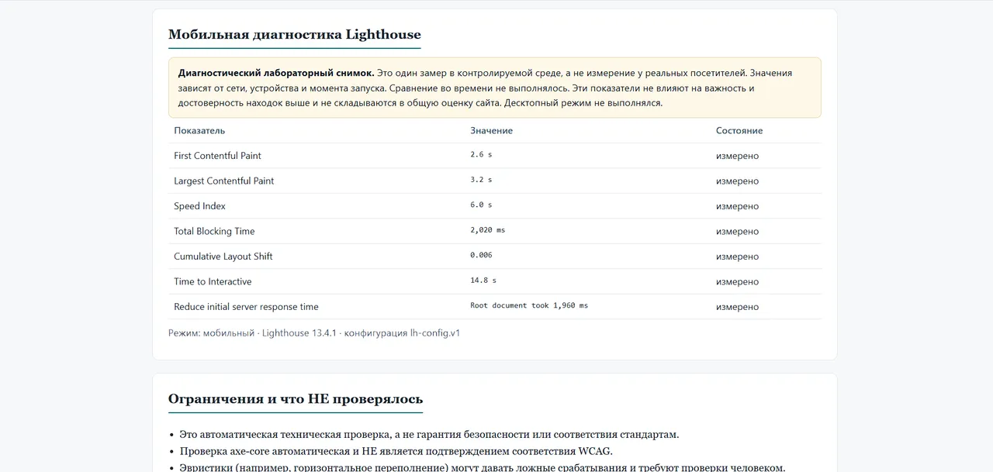Select the 'Speed Index' row label
This screenshot has width=993, height=472.
click(199, 206)
